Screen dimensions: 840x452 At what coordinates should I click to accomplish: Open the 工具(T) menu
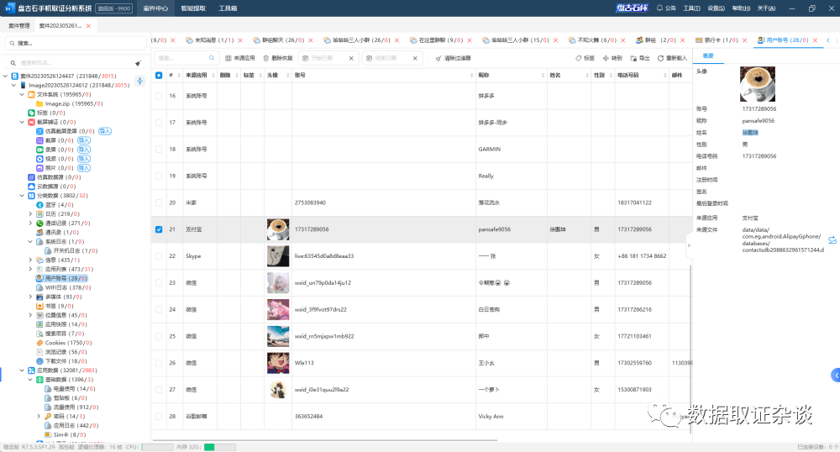(x=691, y=8)
